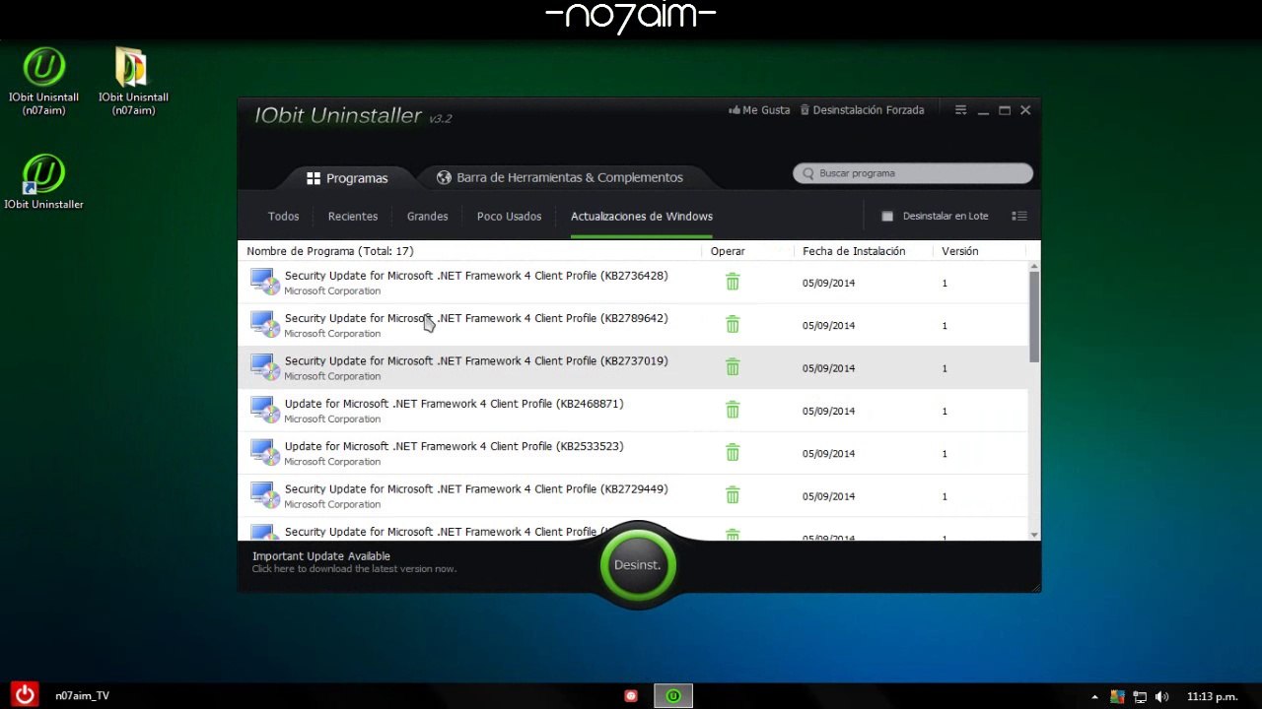Focus the Buscar programa search field

pyautogui.click(x=913, y=173)
